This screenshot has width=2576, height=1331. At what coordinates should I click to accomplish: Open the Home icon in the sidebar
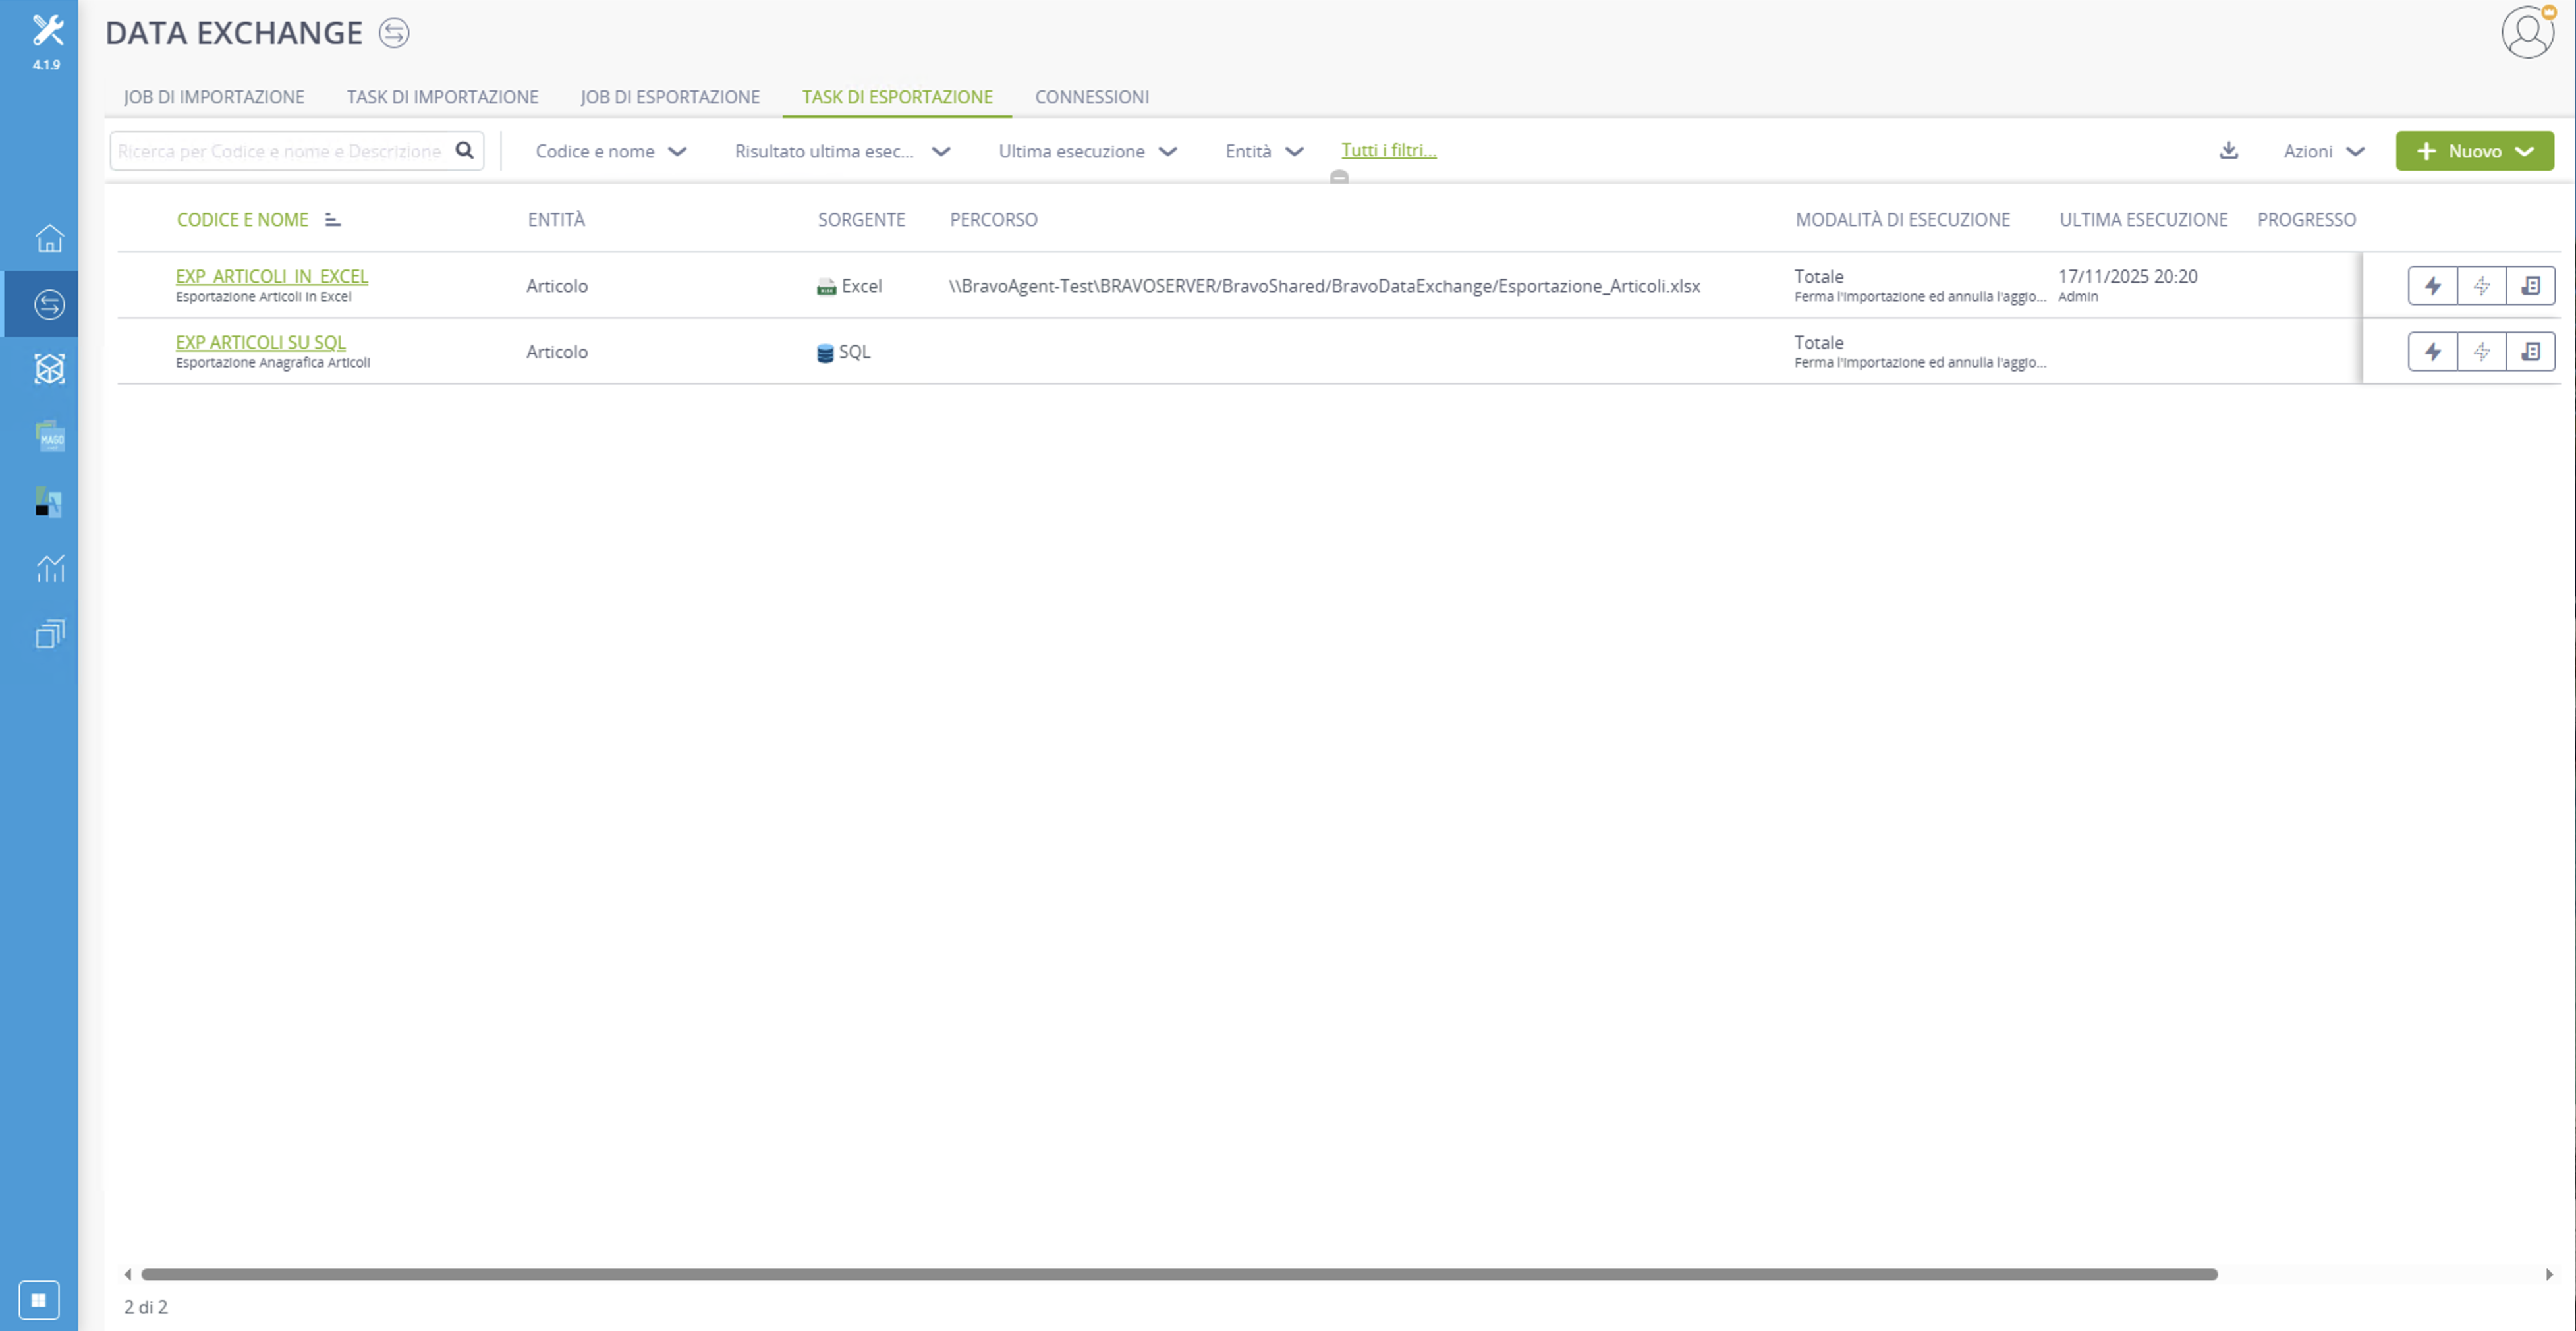[x=49, y=238]
